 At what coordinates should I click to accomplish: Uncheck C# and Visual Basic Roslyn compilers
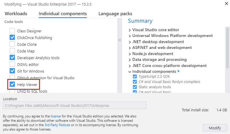pyautogui.click(x=135, y=82)
